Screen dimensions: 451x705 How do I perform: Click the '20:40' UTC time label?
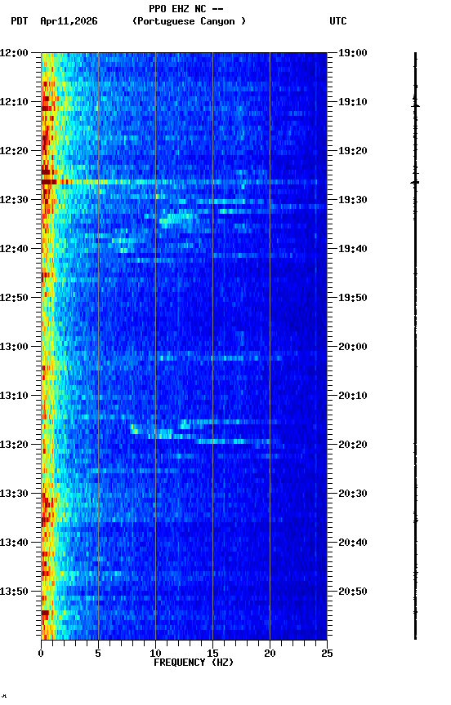[353, 543]
